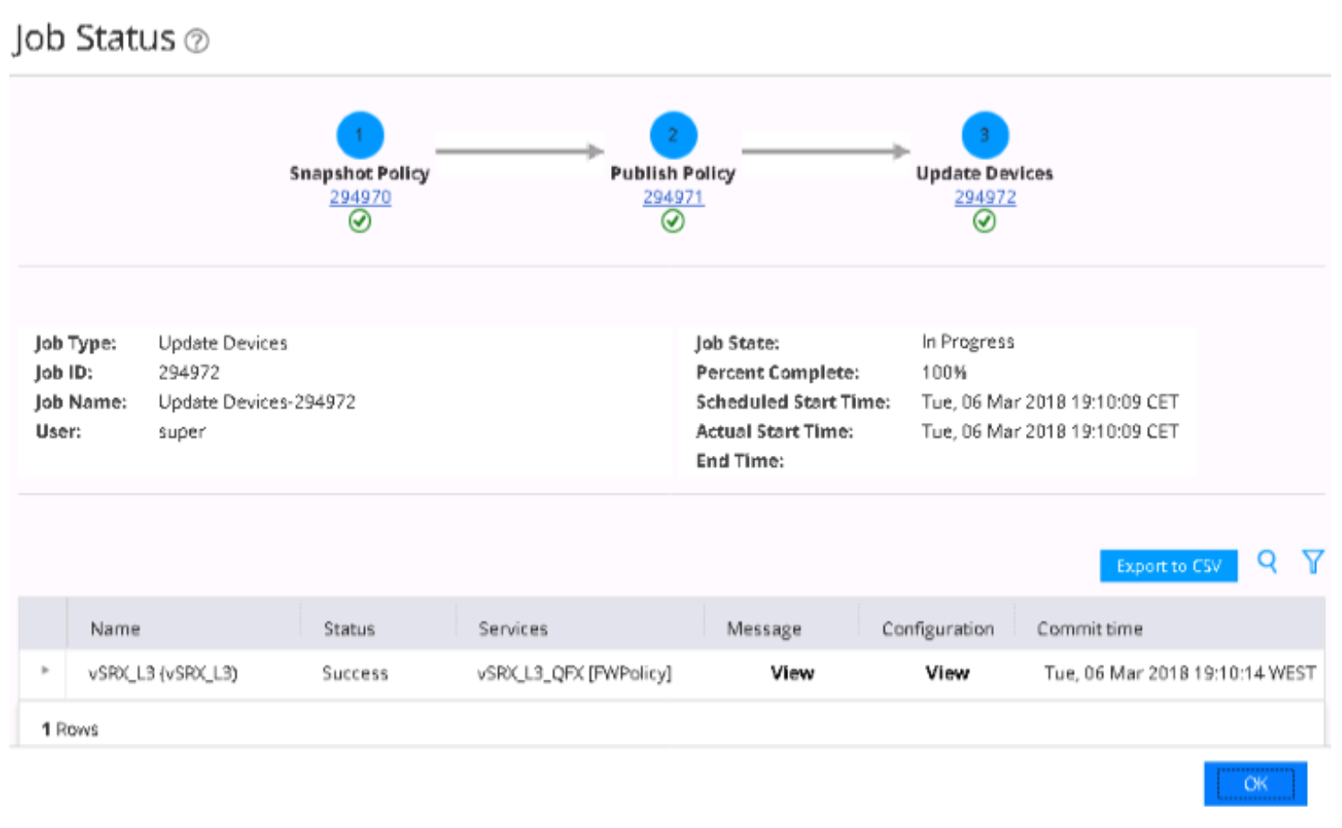1342x828 pixels.
Task: Click the search magnifier icon
Action: point(1267,562)
